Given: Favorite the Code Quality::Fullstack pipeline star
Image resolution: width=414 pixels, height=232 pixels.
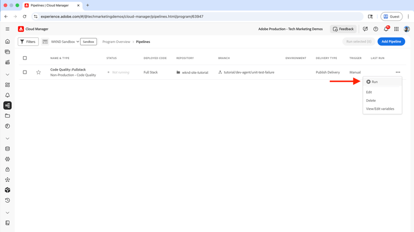Looking at the screenshot, I should pyautogui.click(x=39, y=72).
